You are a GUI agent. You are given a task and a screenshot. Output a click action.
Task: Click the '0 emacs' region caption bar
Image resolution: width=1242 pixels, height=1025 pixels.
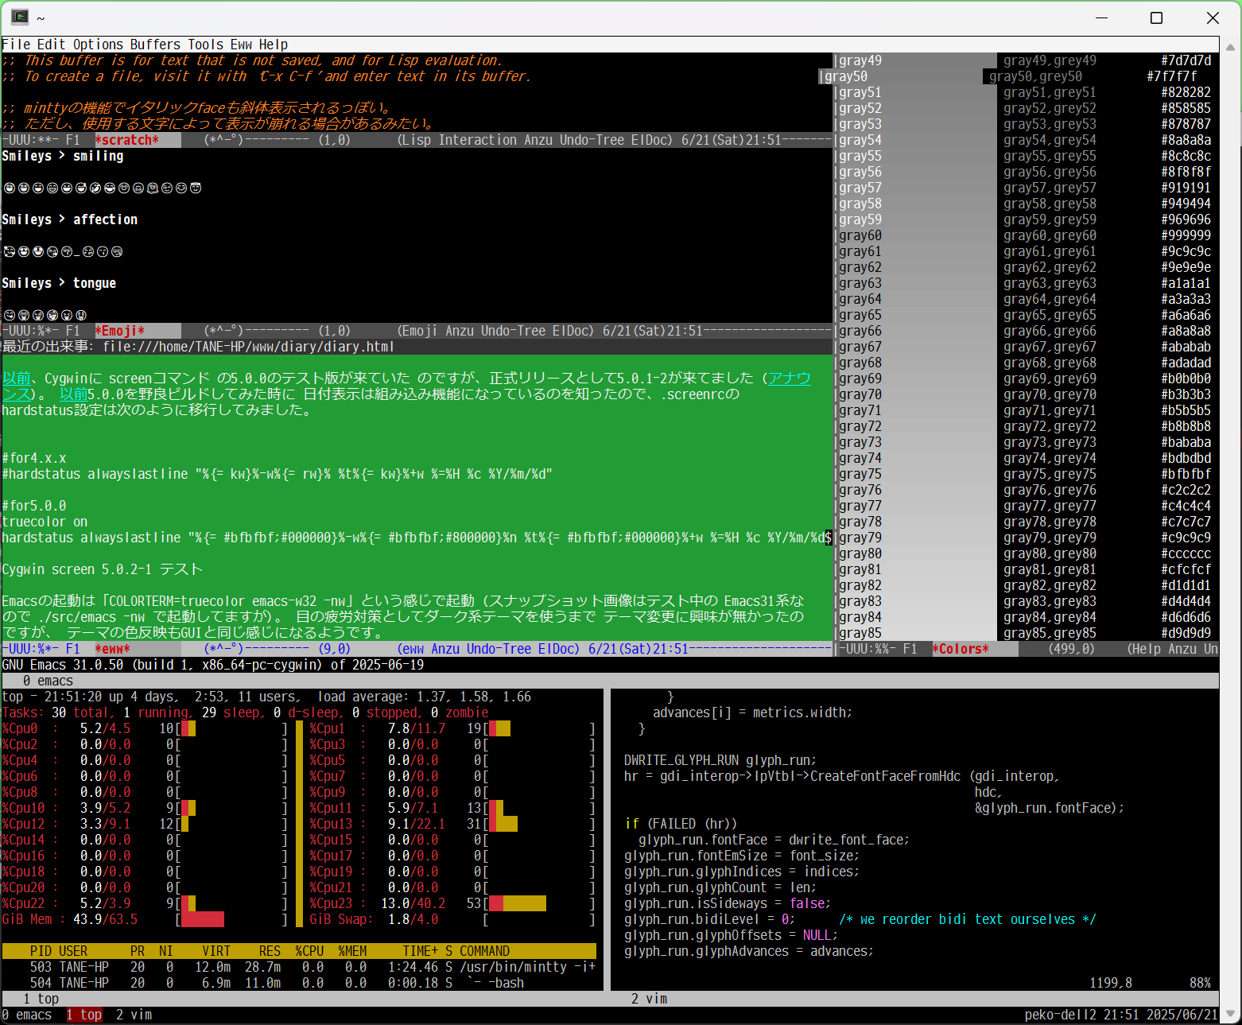[610, 681]
